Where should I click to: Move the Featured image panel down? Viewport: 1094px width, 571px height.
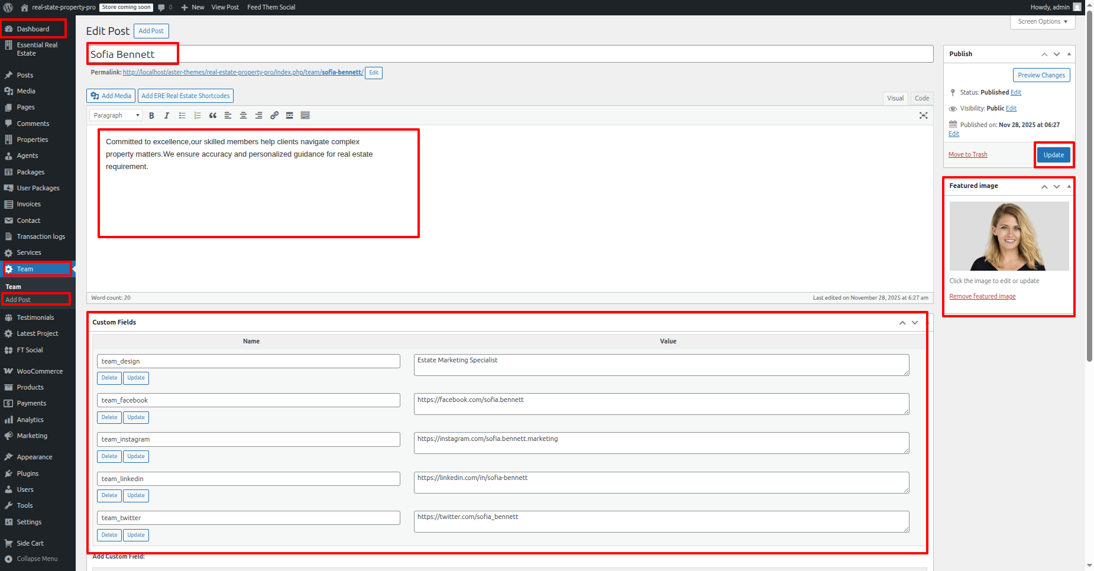click(1057, 187)
